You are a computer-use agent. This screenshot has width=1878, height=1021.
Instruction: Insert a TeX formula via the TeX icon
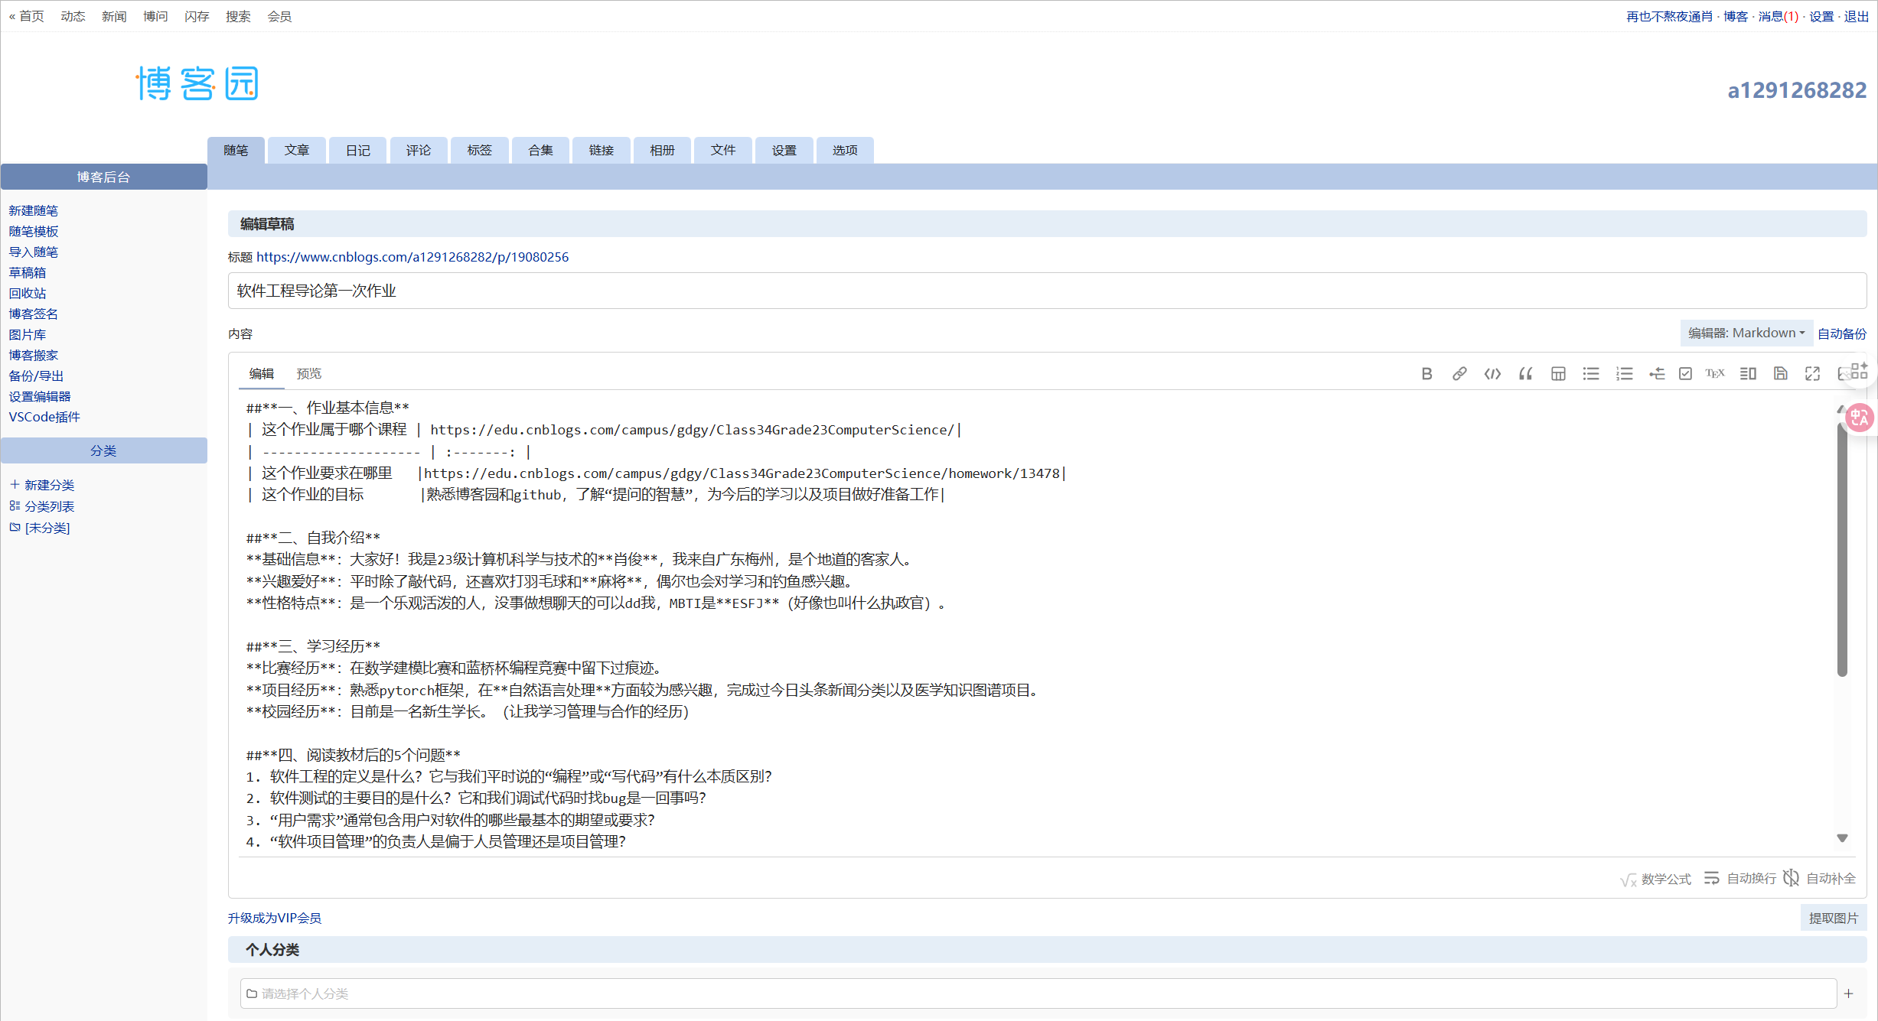pyautogui.click(x=1715, y=374)
